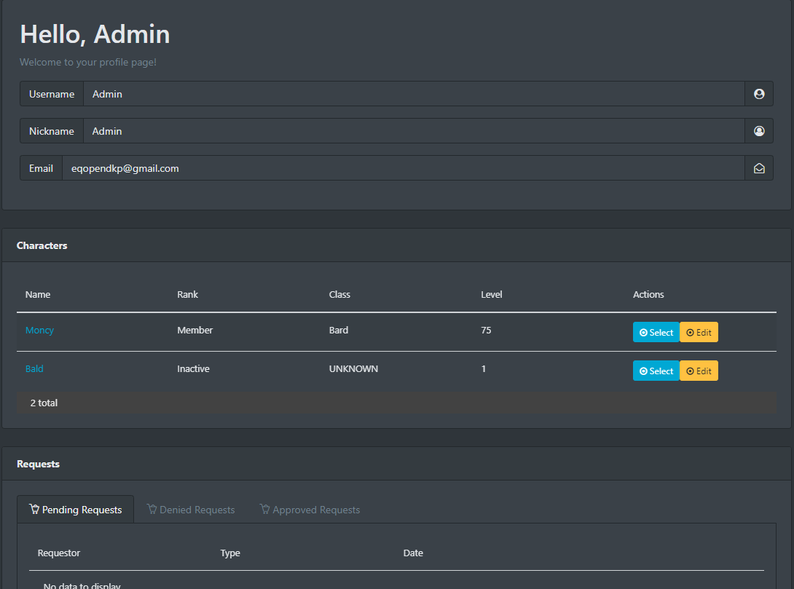This screenshot has height=589, width=794.
Task: Click the Rank column header
Action: click(x=187, y=294)
